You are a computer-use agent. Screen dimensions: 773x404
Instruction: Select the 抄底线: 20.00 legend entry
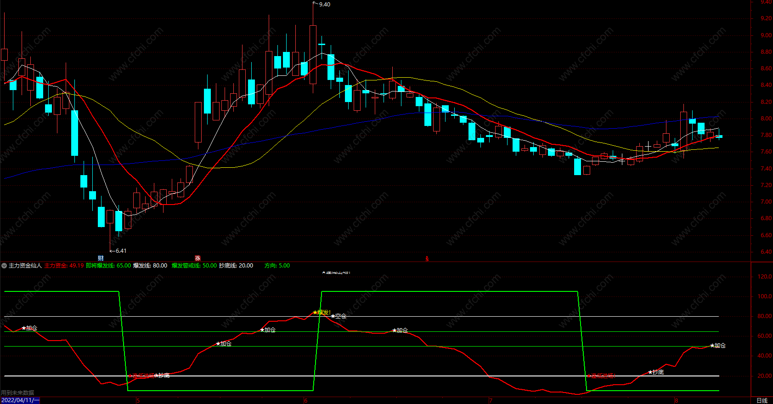236,266
